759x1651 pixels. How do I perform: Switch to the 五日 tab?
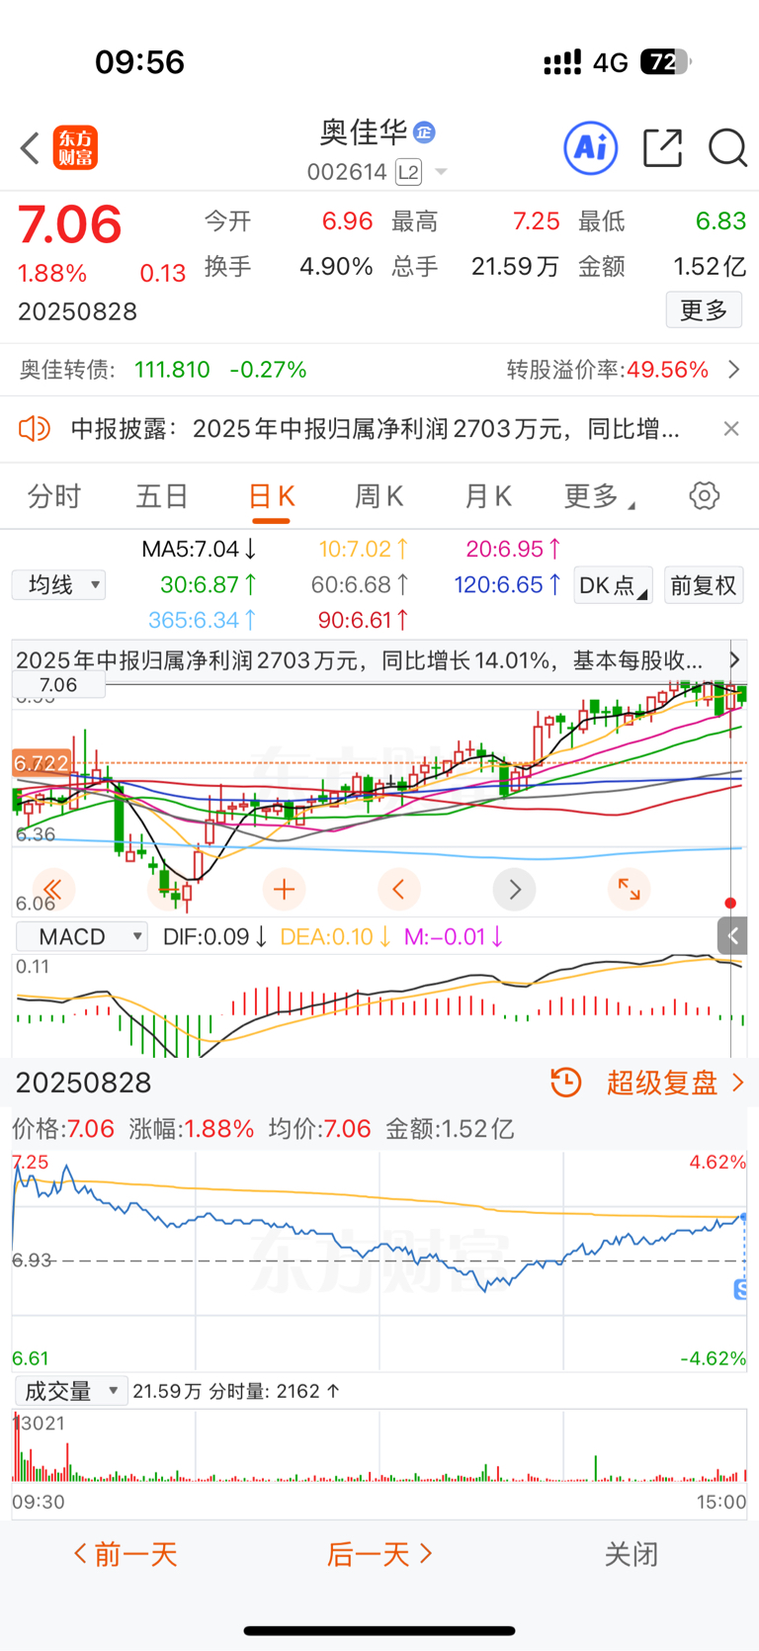(x=162, y=496)
